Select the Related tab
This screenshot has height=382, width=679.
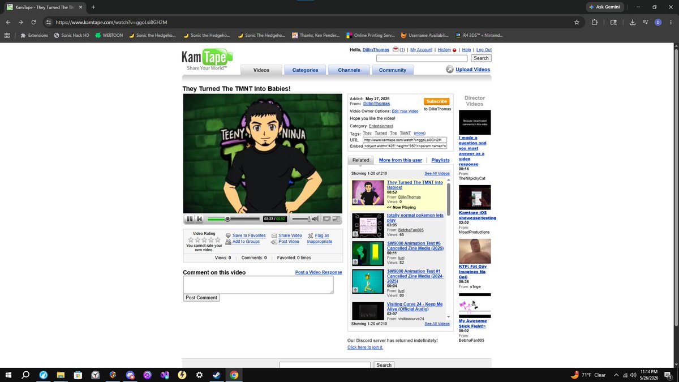pyautogui.click(x=361, y=160)
